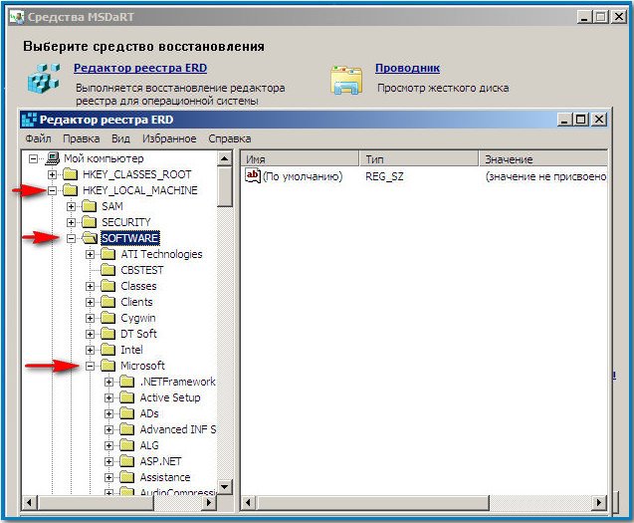Click the DT Soft folder icon
Viewport: 634px width, 523px height.
point(108,334)
